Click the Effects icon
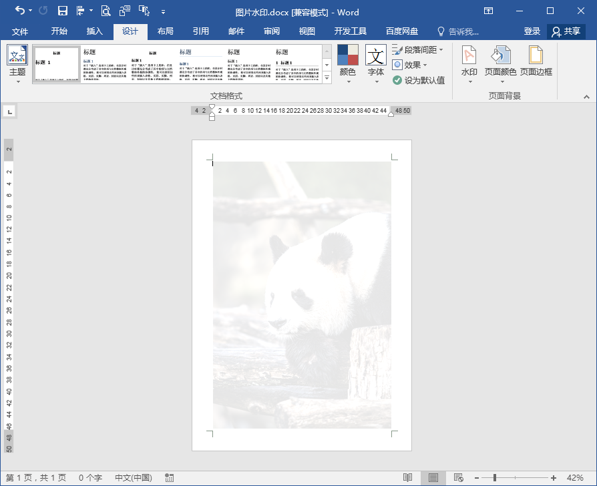 (x=397, y=65)
